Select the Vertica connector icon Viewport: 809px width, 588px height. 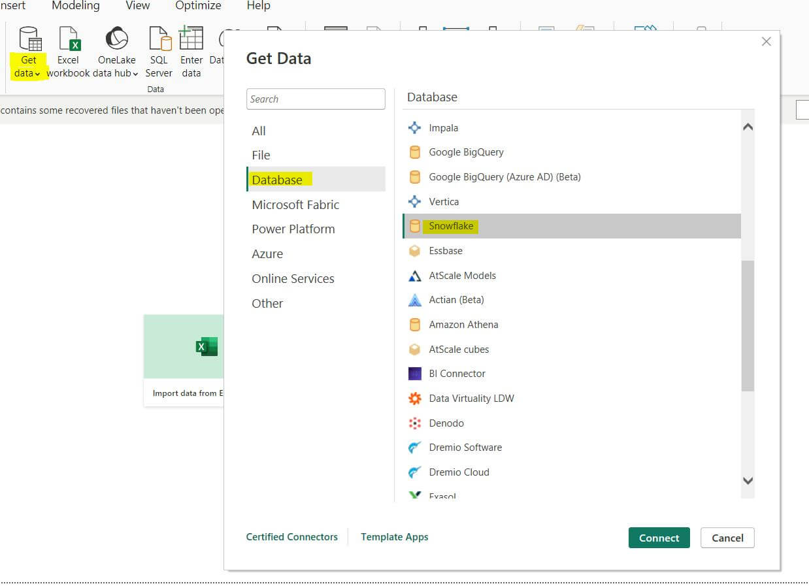click(x=414, y=202)
